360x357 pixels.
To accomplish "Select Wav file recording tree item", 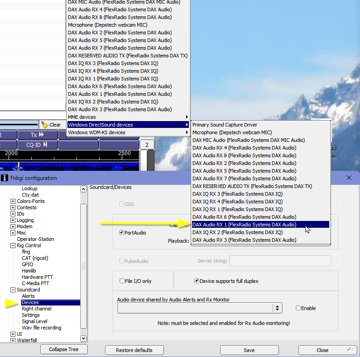I will click(42, 328).
